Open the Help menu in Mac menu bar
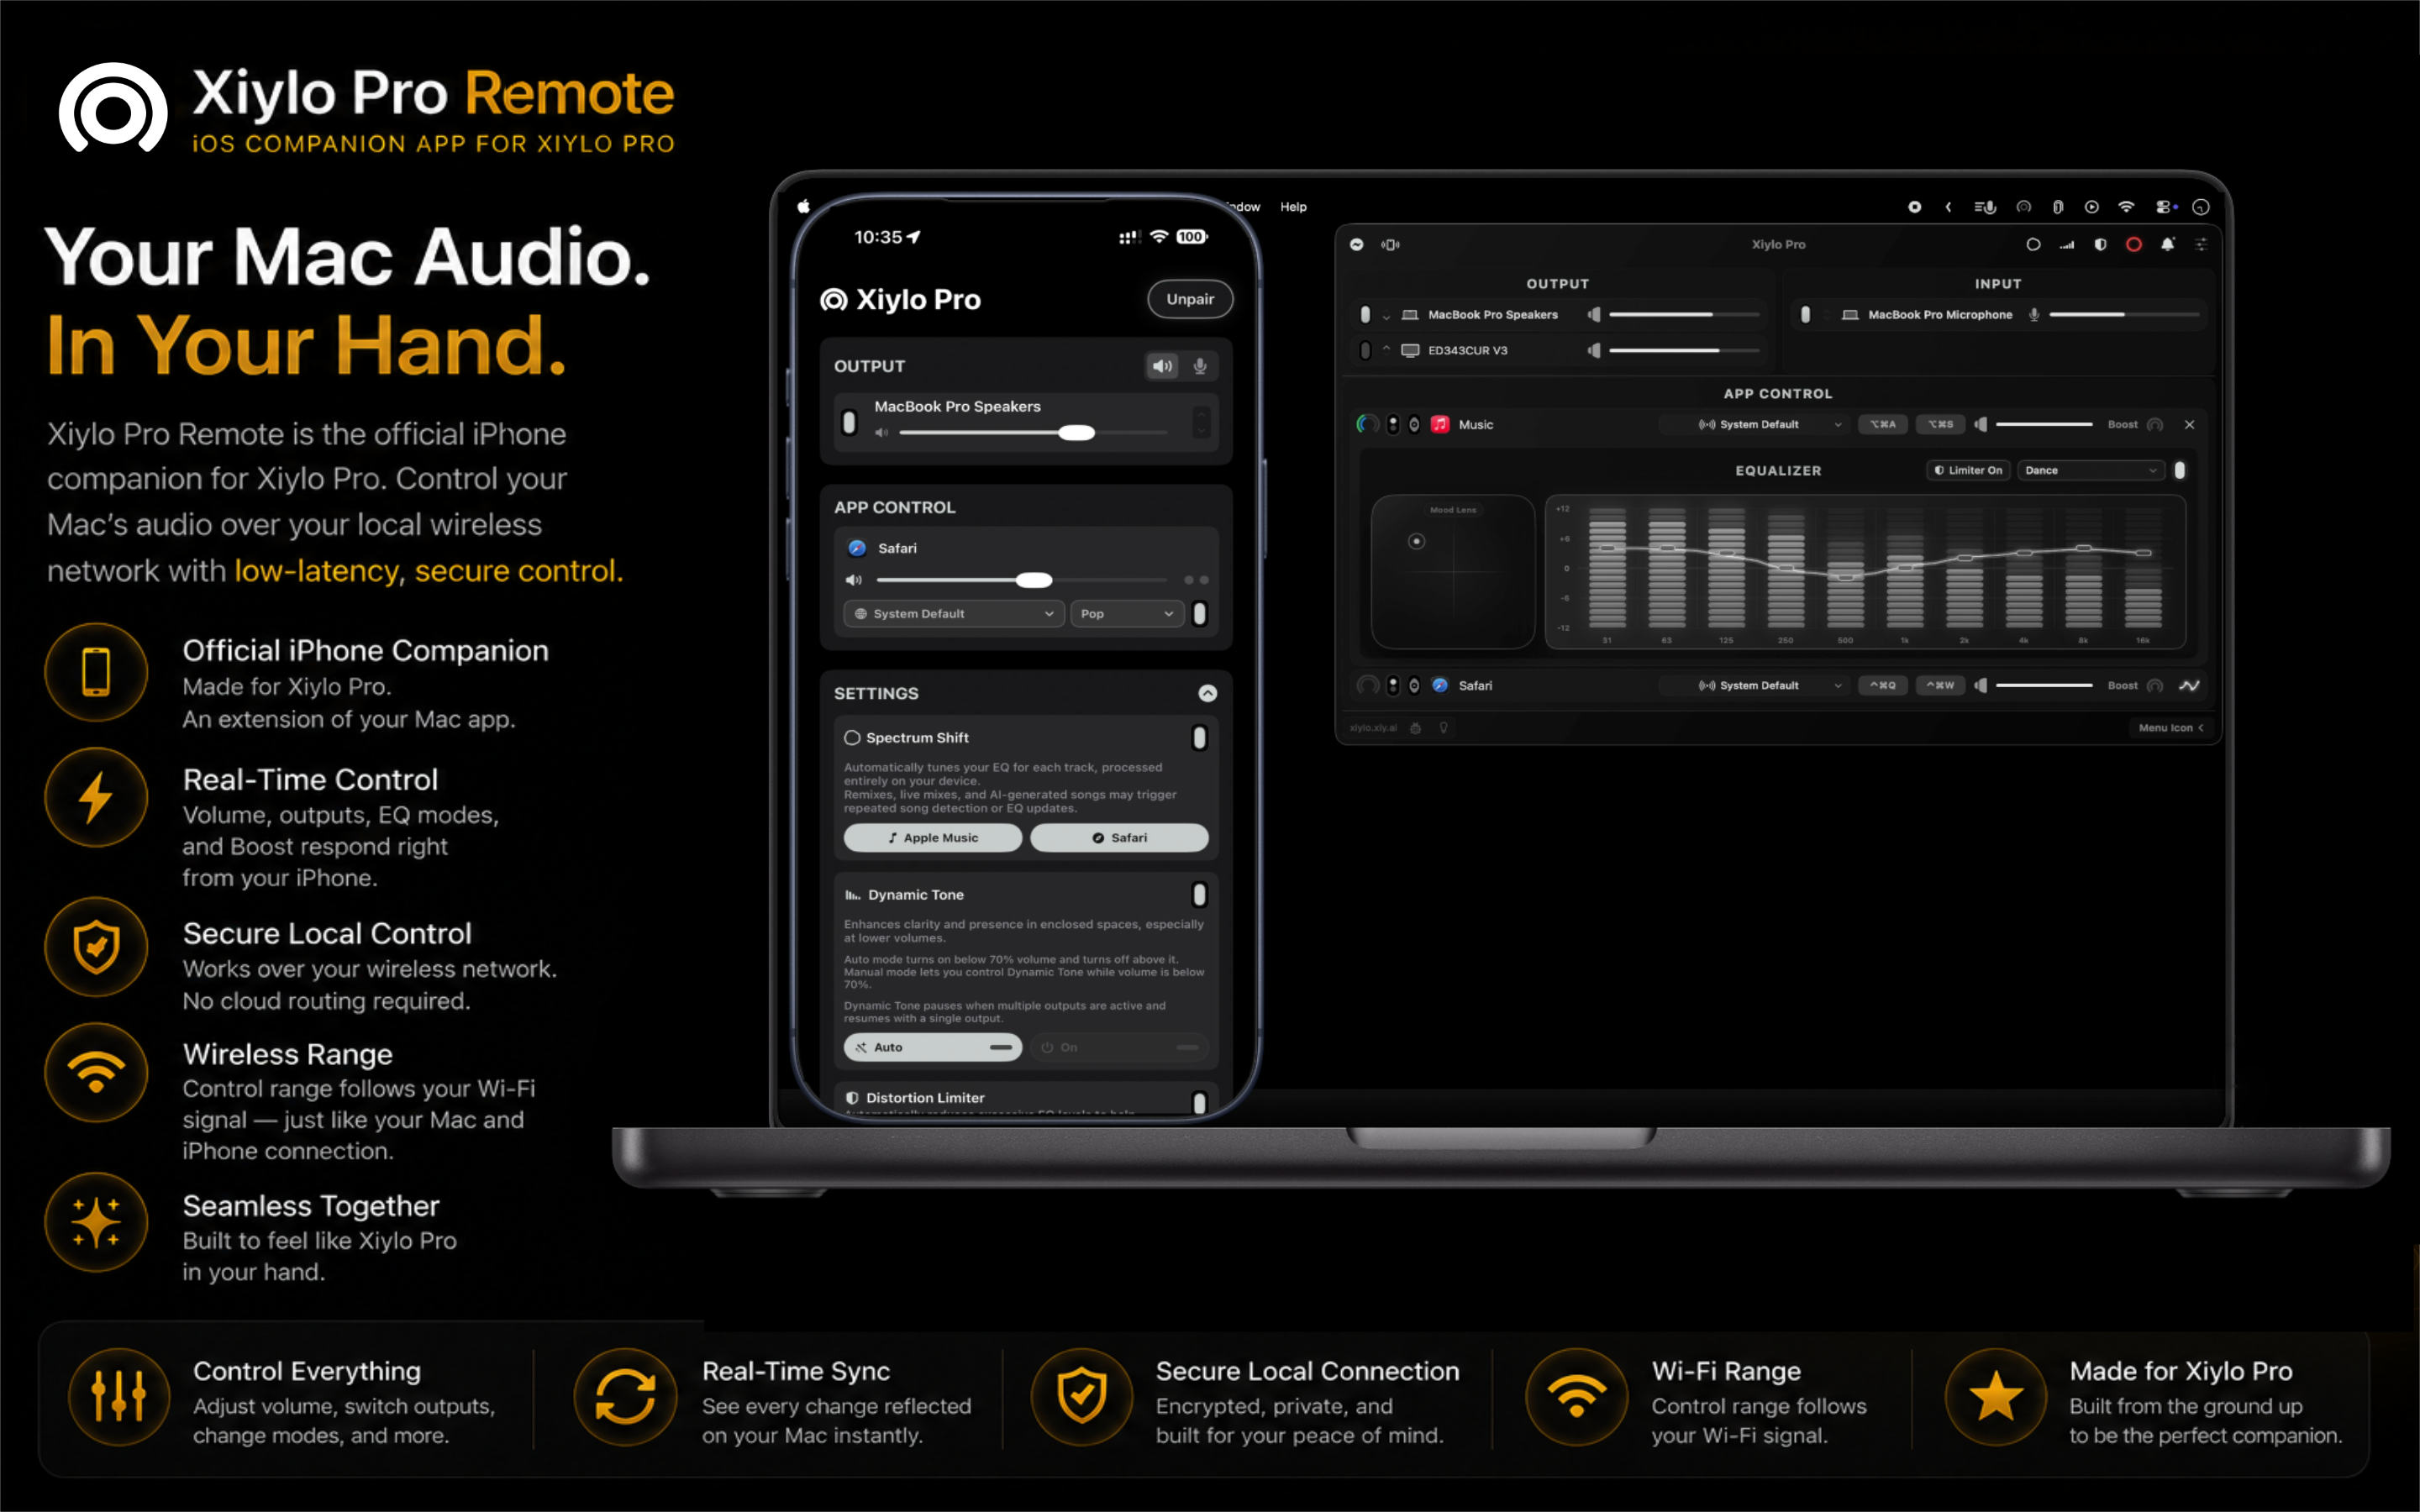The width and height of the screenshot is (2420, 1512). pyautogui.click(x=1293, y=207)
